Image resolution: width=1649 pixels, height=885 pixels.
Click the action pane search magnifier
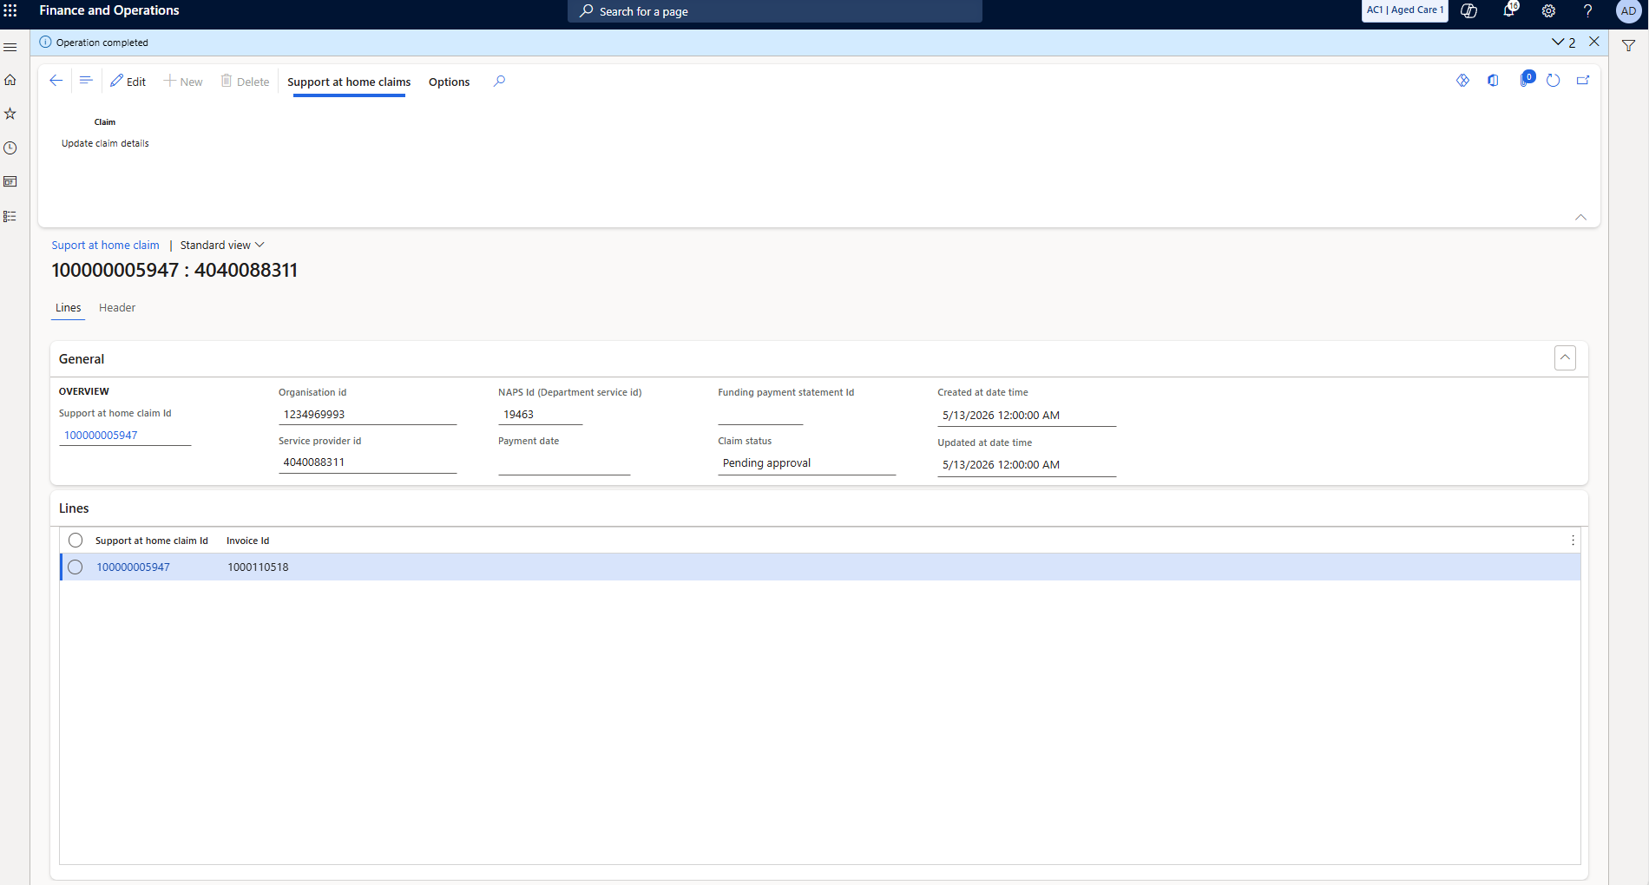499,81
